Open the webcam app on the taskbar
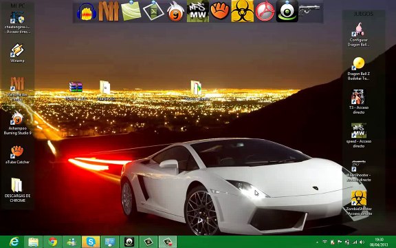Viewport: 396px width, 248px height. [129, 242]
